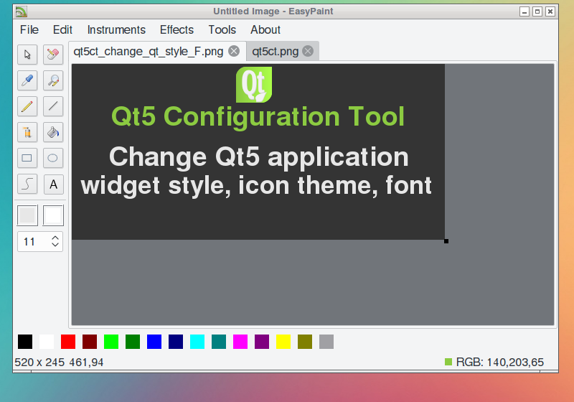Choose the Curve line tool
This screenshot has width=574, height=402.
tap(27, 184)
